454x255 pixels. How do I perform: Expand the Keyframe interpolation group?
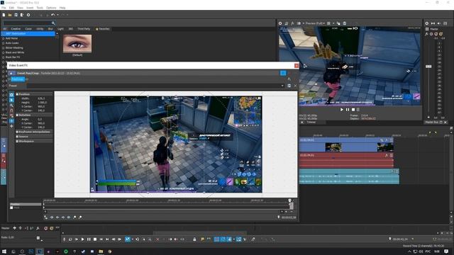[x=17, y=132]
